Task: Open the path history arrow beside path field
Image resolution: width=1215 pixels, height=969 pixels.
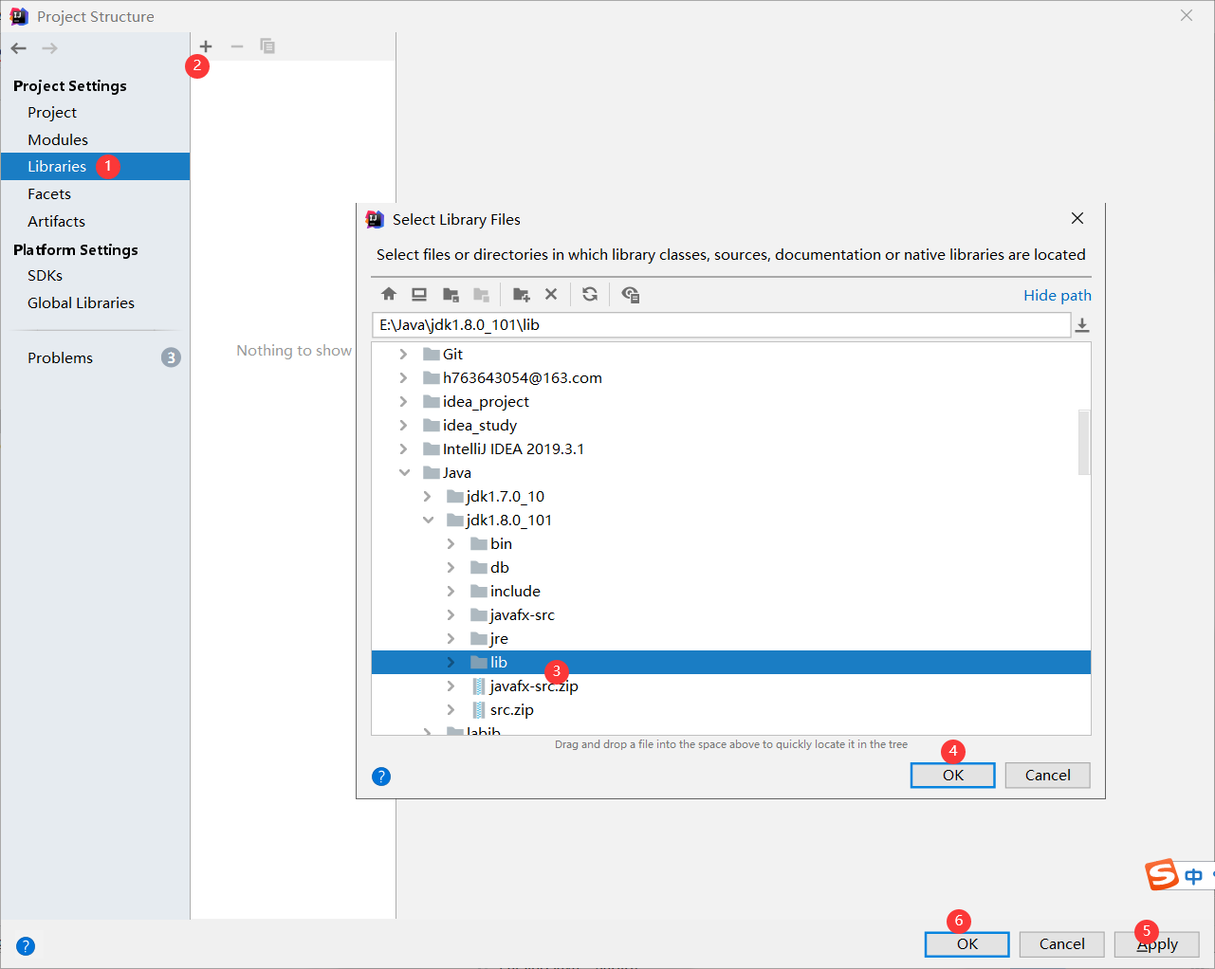Action: (x=1082, y=325)
